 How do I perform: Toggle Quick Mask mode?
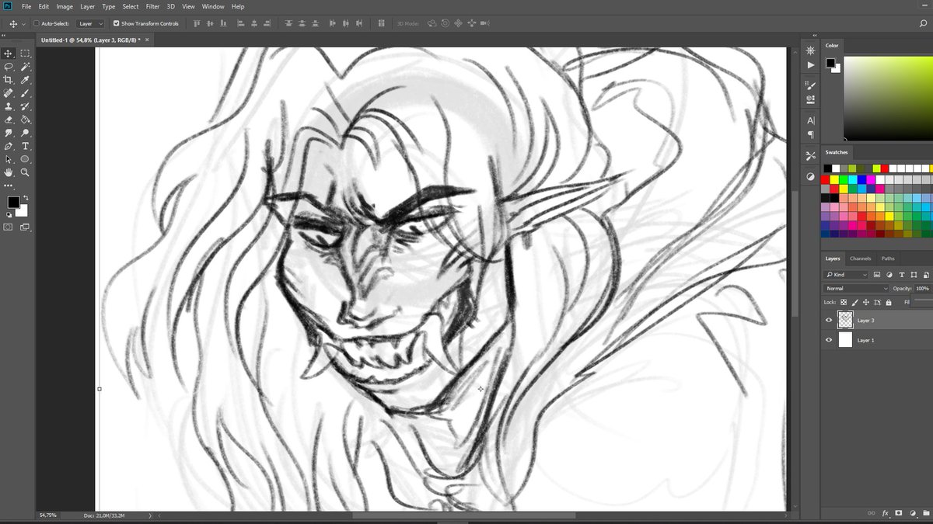(x=9, y=227)
